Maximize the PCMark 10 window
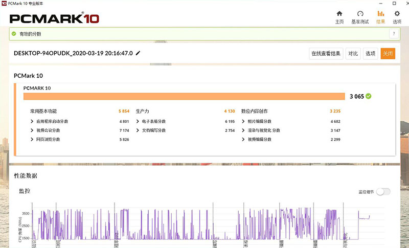 point(394,4)
